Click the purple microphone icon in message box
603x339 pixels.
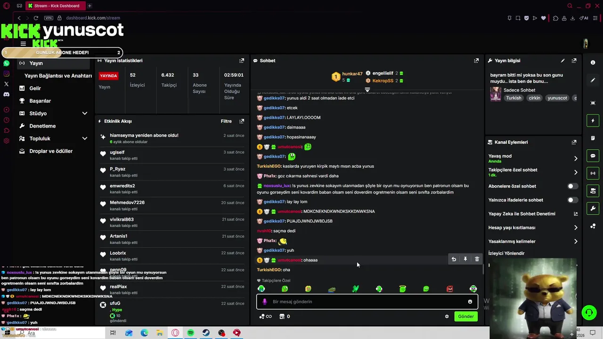click(x=264, y=302)
